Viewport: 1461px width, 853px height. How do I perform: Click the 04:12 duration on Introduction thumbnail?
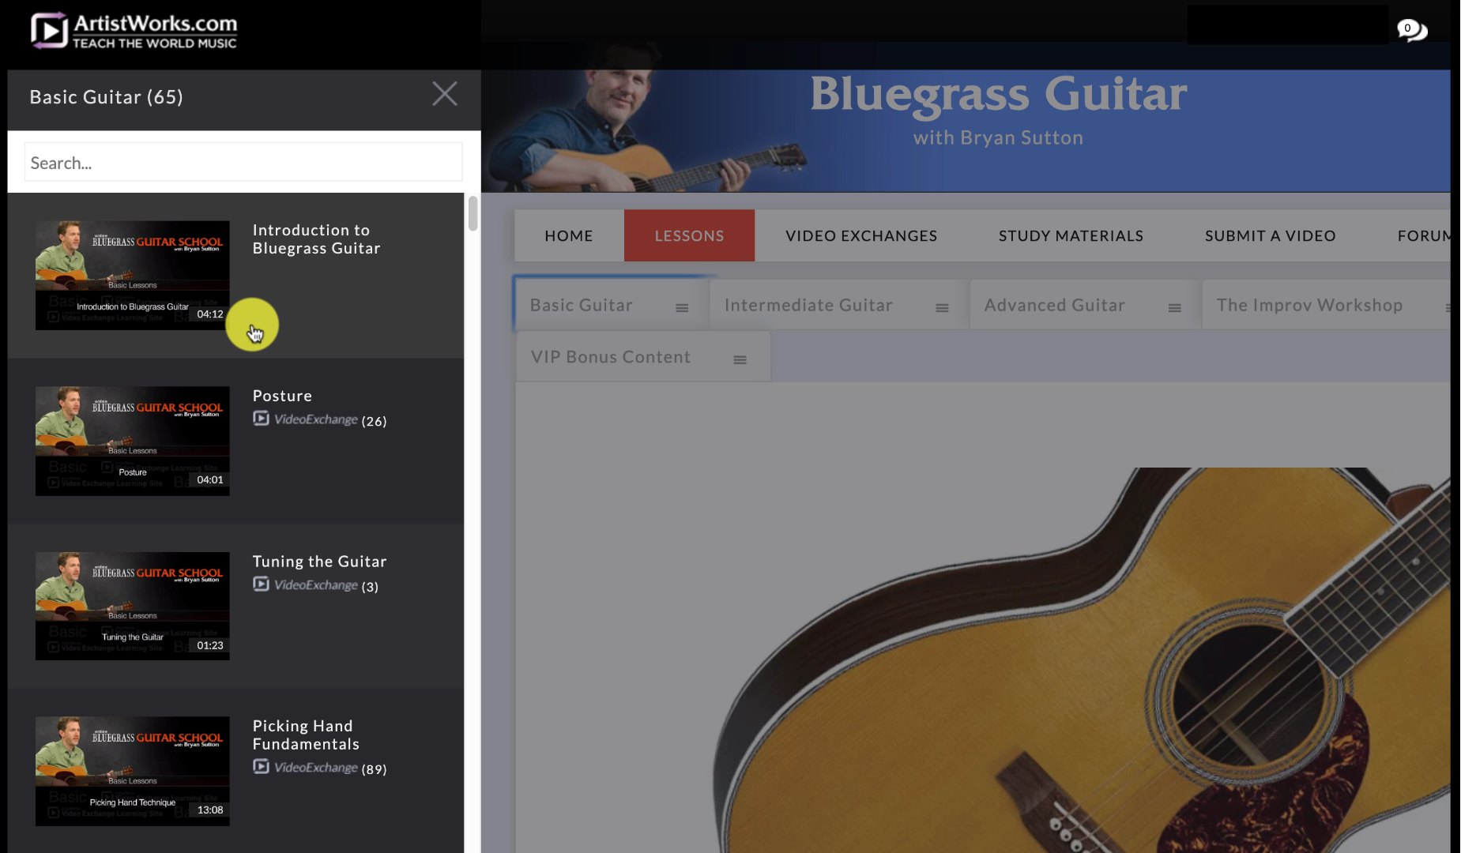210,314
